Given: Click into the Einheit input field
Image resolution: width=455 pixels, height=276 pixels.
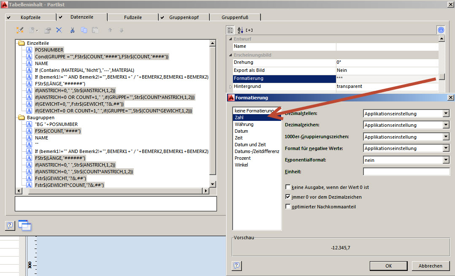Looking at the screenshot, I should click(406, 172).
